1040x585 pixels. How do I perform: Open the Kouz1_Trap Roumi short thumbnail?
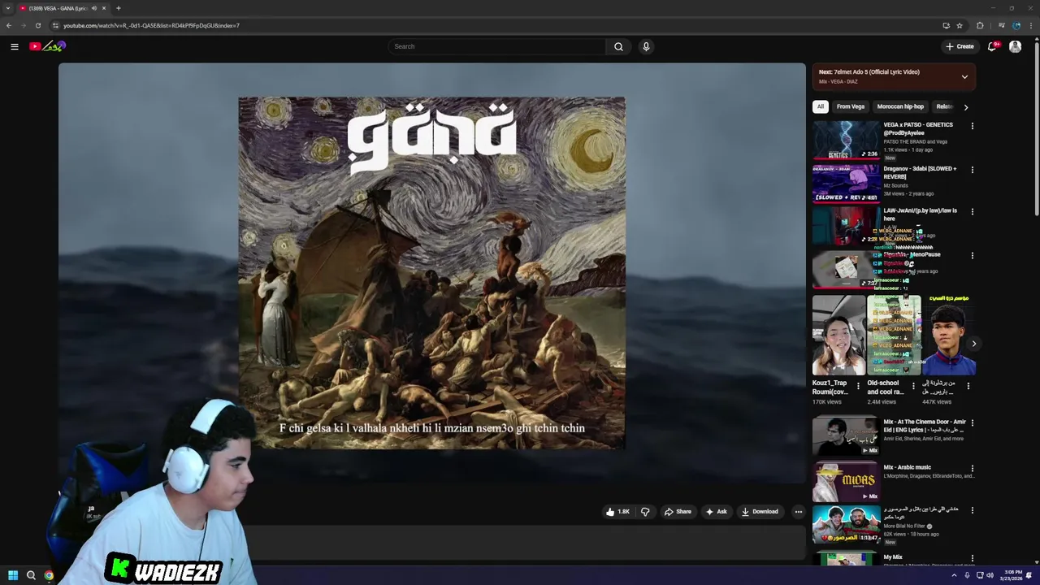pos(838,336)
